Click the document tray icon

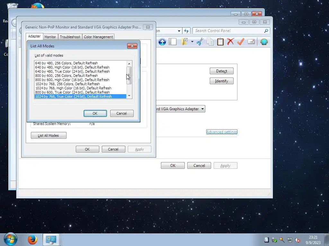click(x=266, y=240)
